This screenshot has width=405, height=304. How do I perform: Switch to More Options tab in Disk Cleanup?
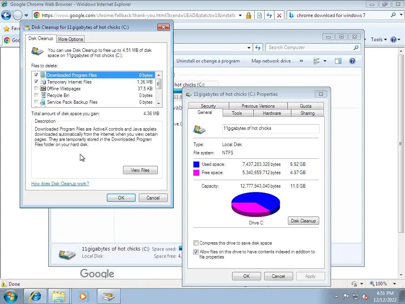tap(70, 39)
